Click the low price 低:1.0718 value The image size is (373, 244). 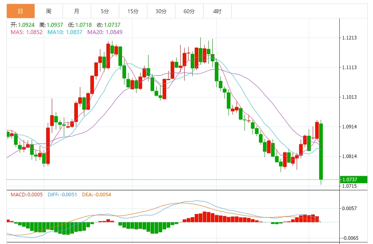[79, 25]
